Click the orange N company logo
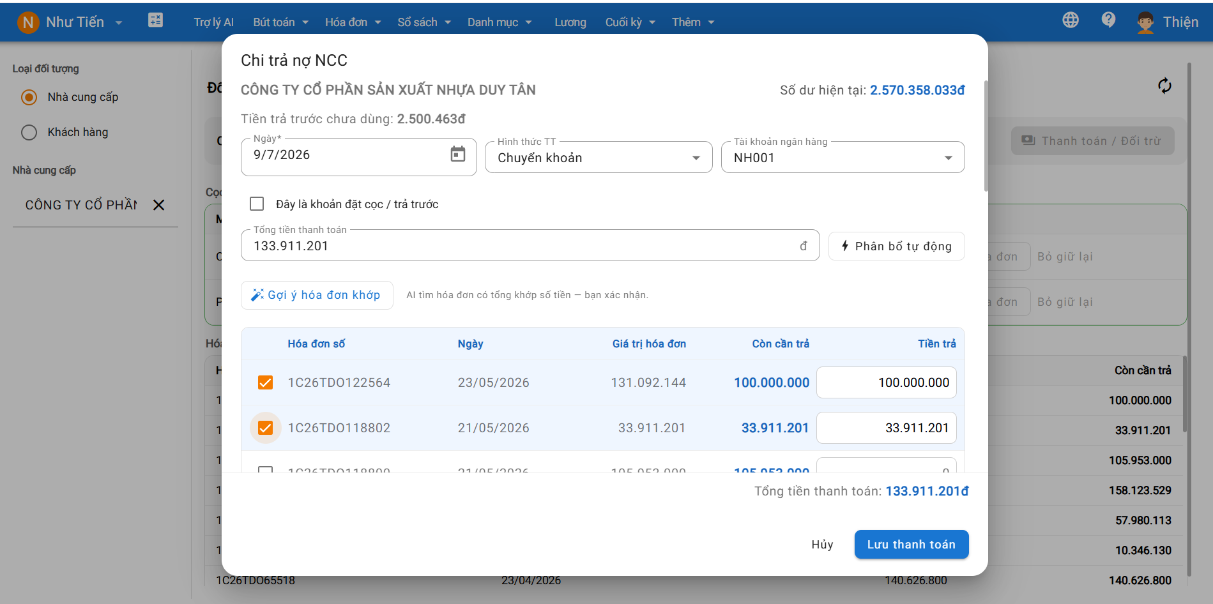 tap(28, 22)
